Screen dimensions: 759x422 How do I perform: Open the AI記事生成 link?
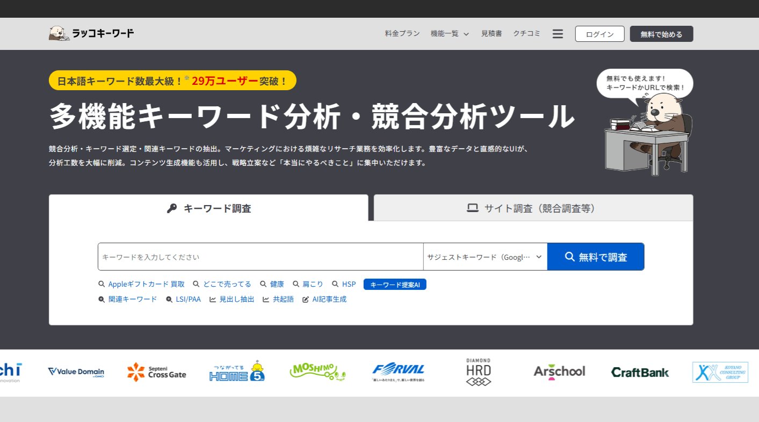[x=329, y=300]
